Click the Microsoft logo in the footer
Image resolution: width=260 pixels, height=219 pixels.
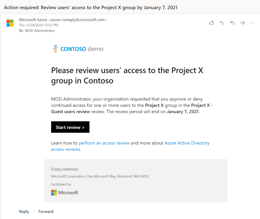[65, 193]
